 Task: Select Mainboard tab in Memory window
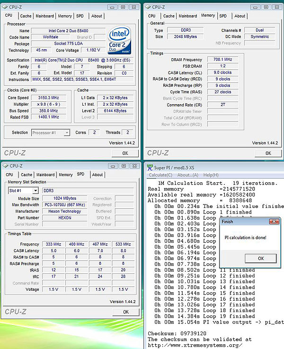point(188,16)
